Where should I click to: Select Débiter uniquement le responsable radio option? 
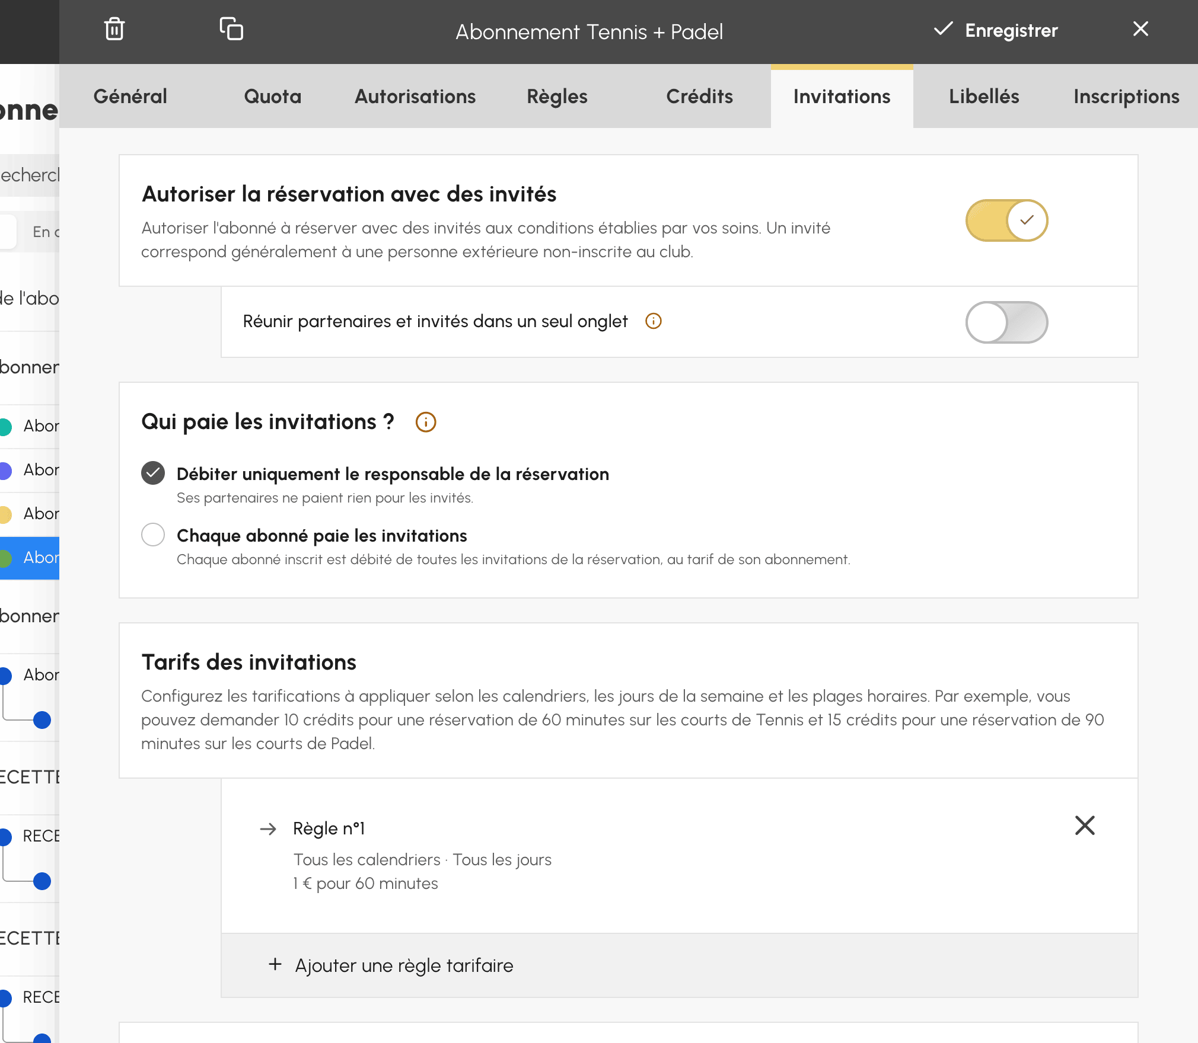(153, 473)
